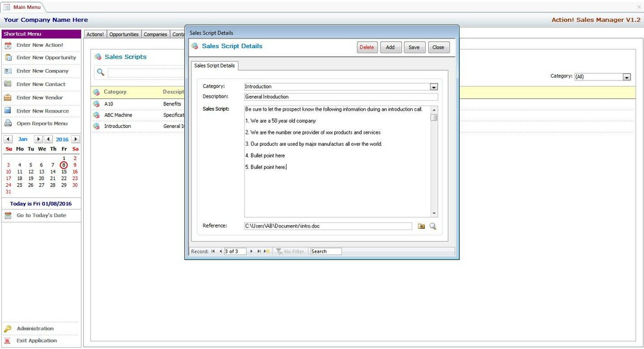The width and height of the screenshot is (644, 349).
Task: Select day 8 in the calendar
Action: point(64,165)
